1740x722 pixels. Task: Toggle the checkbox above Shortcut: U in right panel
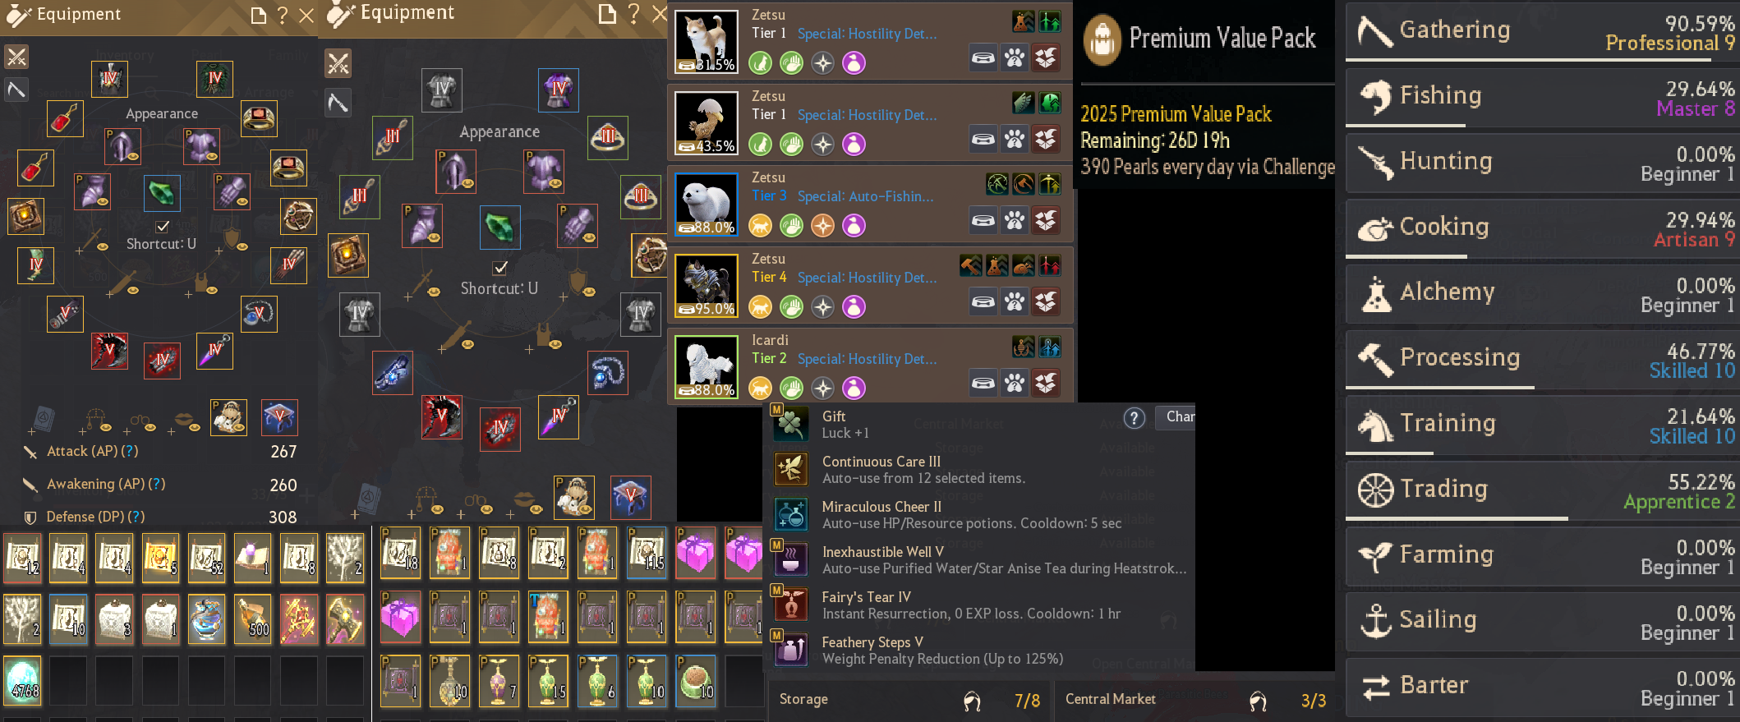pyautogui.click(x=499, y=268)
